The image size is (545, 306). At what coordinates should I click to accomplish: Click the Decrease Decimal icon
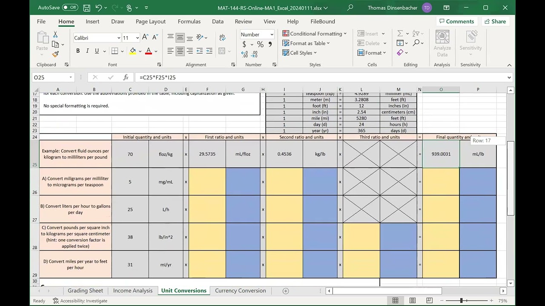(x=254, y=54)
